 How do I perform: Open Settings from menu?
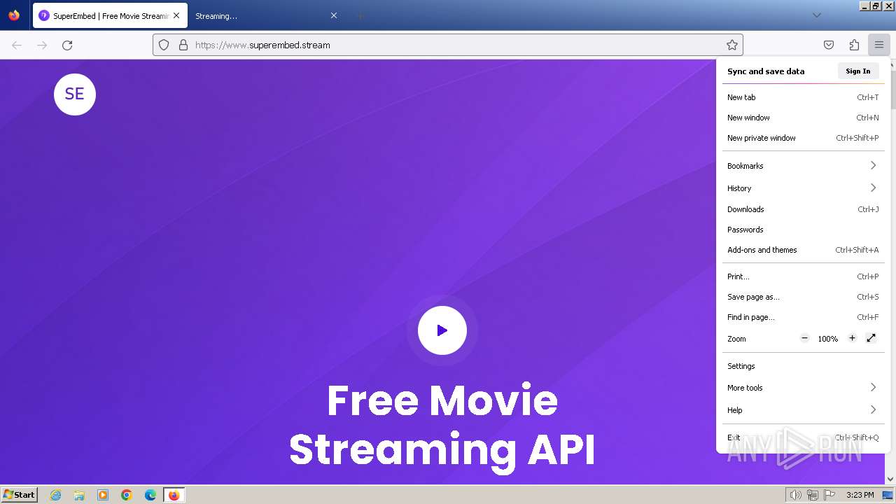[x=803, y=366]
